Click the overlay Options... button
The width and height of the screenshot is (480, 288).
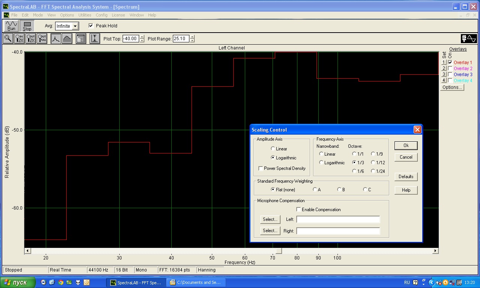(452, 87)
